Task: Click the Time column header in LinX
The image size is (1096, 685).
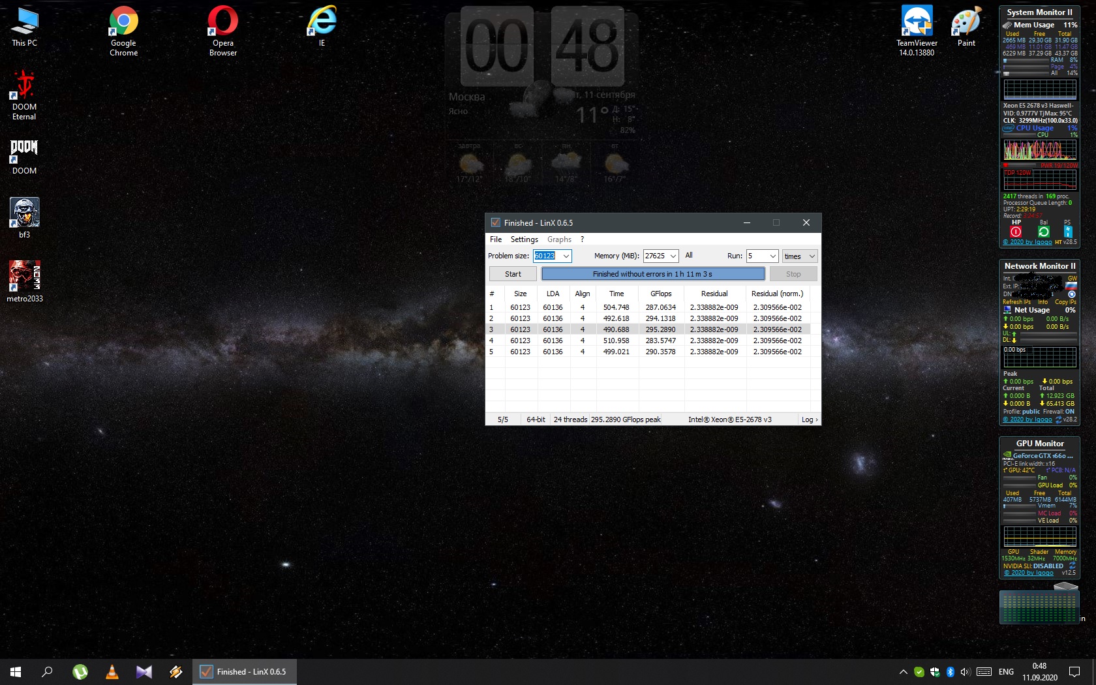Action: coord(616,294)
